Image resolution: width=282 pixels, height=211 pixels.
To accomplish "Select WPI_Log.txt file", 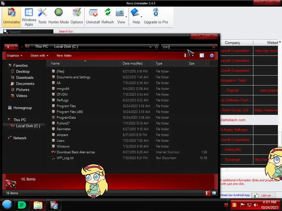I will [x=65, y=158].
